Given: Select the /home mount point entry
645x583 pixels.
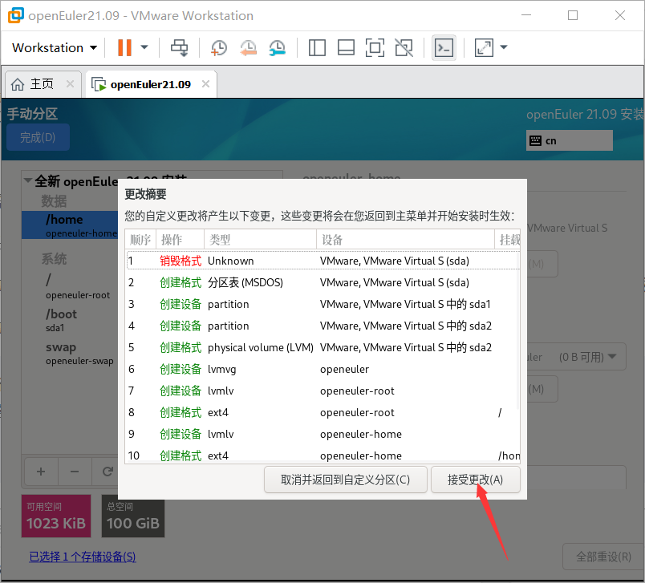Looking at the screenshot, I should click(x=70, y=225).
